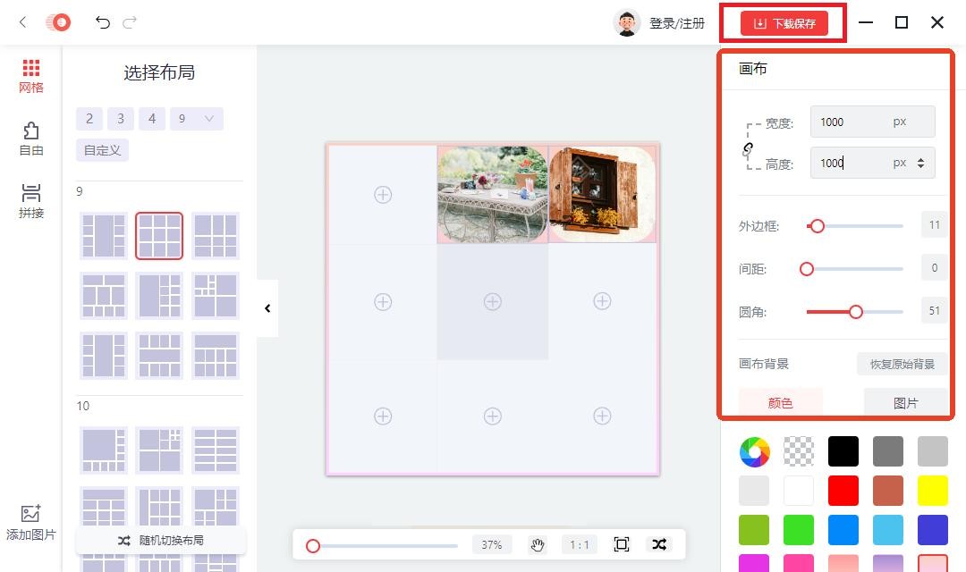Collapse the layout panel with arrow
Screen dimensions: 966x572
267,308
